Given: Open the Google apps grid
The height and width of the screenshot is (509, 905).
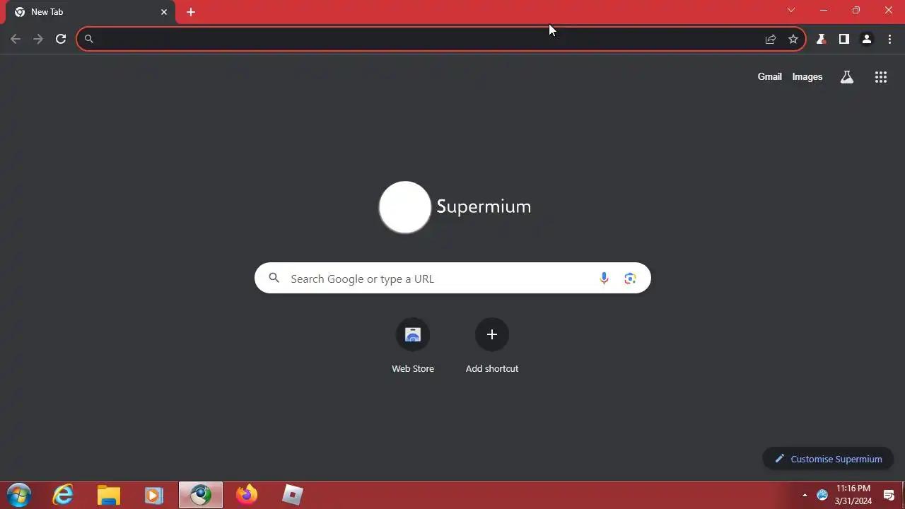Looking at the screenshot, I should point(881,77).
